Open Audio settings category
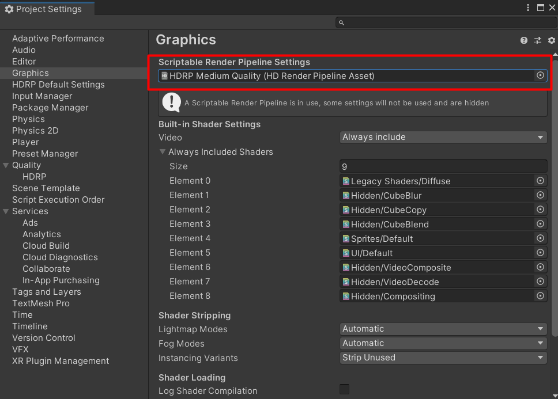 click(x=24, y=50)
